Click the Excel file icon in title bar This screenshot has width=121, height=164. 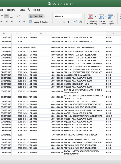[49, 4]
